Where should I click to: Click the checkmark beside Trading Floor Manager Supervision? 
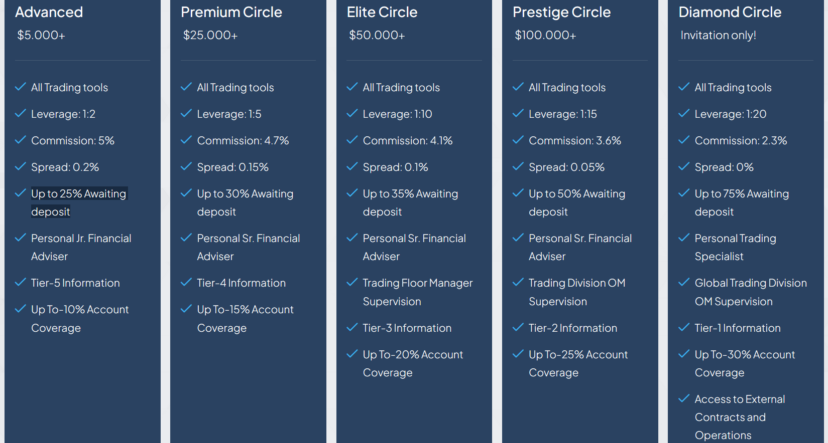[352, 282]
